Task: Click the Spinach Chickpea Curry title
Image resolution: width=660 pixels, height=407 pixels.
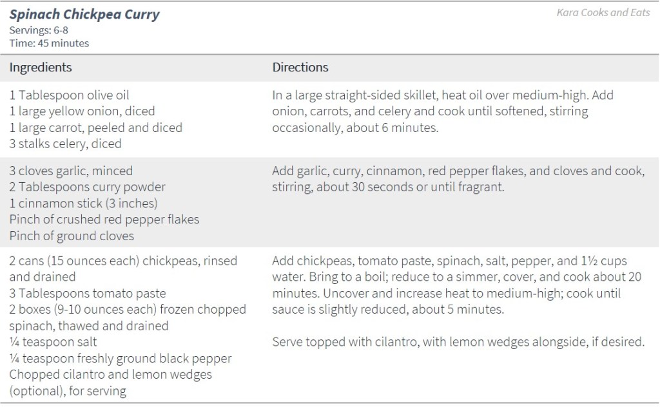Action: (84, 15)
